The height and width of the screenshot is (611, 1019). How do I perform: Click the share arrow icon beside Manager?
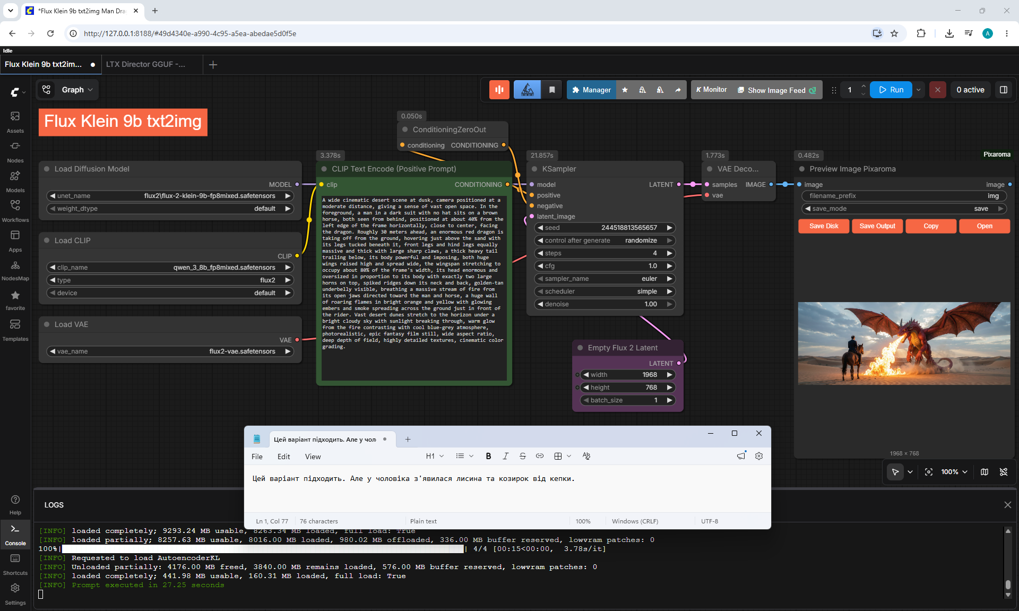(678, 90)
